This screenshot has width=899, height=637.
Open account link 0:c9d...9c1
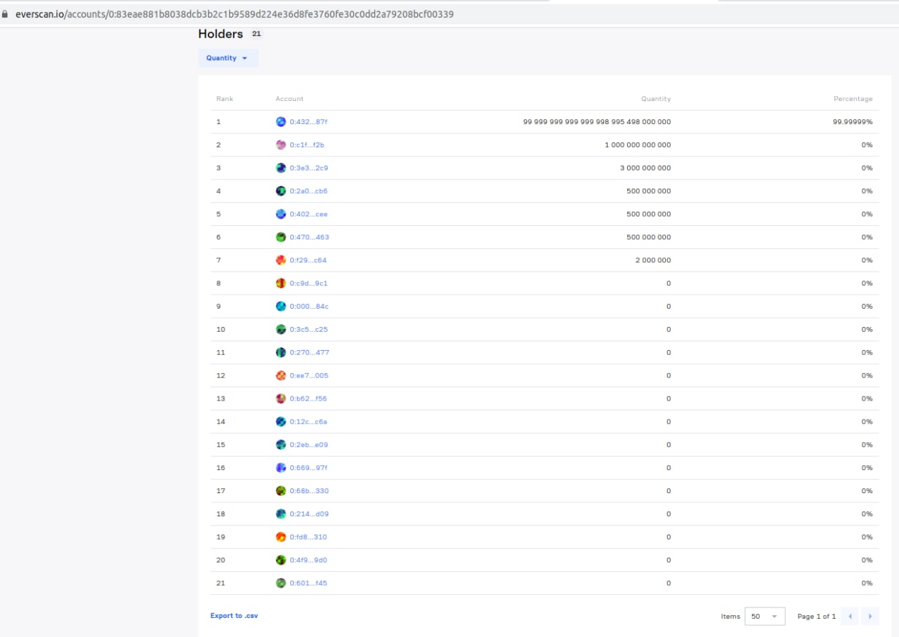308,283
